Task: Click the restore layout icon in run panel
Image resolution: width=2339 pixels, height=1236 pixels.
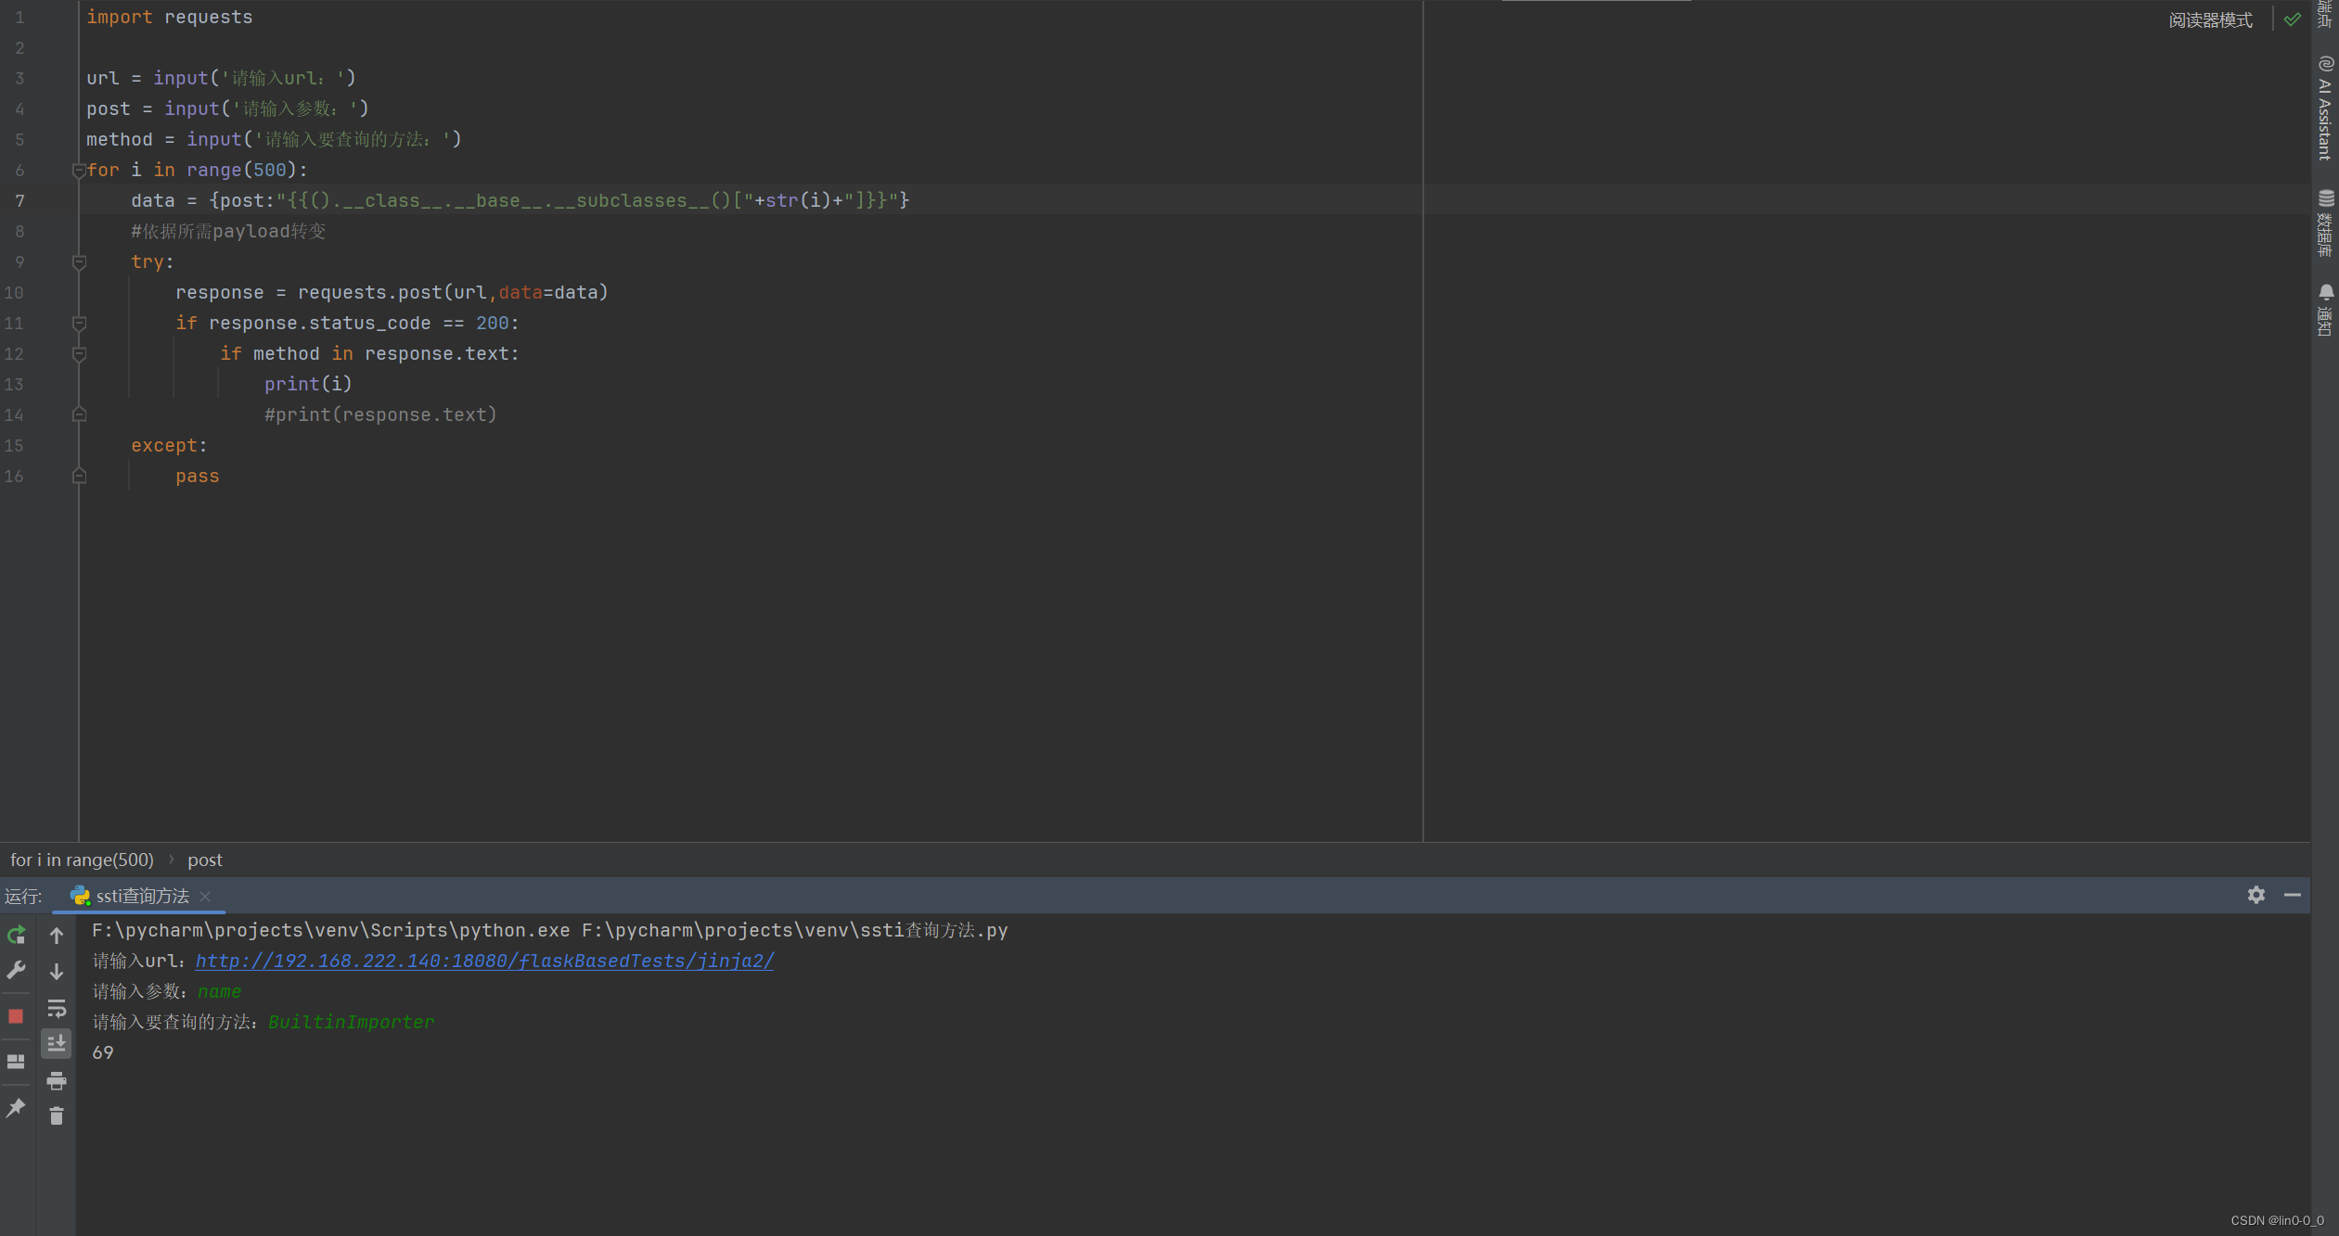Action: [x=16, y=1062]
